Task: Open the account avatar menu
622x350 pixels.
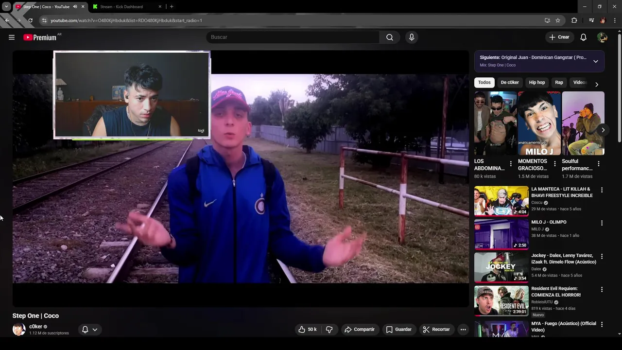Action: tap(602, 37)
